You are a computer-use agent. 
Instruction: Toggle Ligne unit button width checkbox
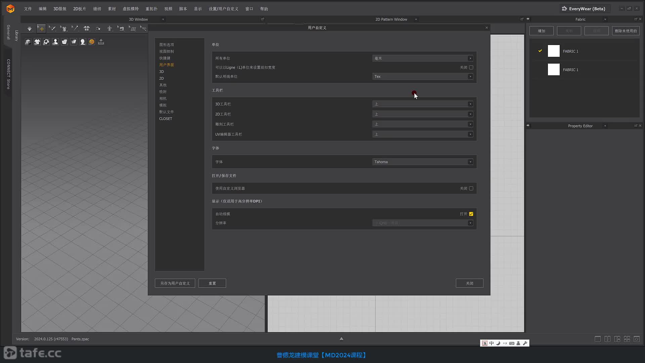click(x=471, y=68)
